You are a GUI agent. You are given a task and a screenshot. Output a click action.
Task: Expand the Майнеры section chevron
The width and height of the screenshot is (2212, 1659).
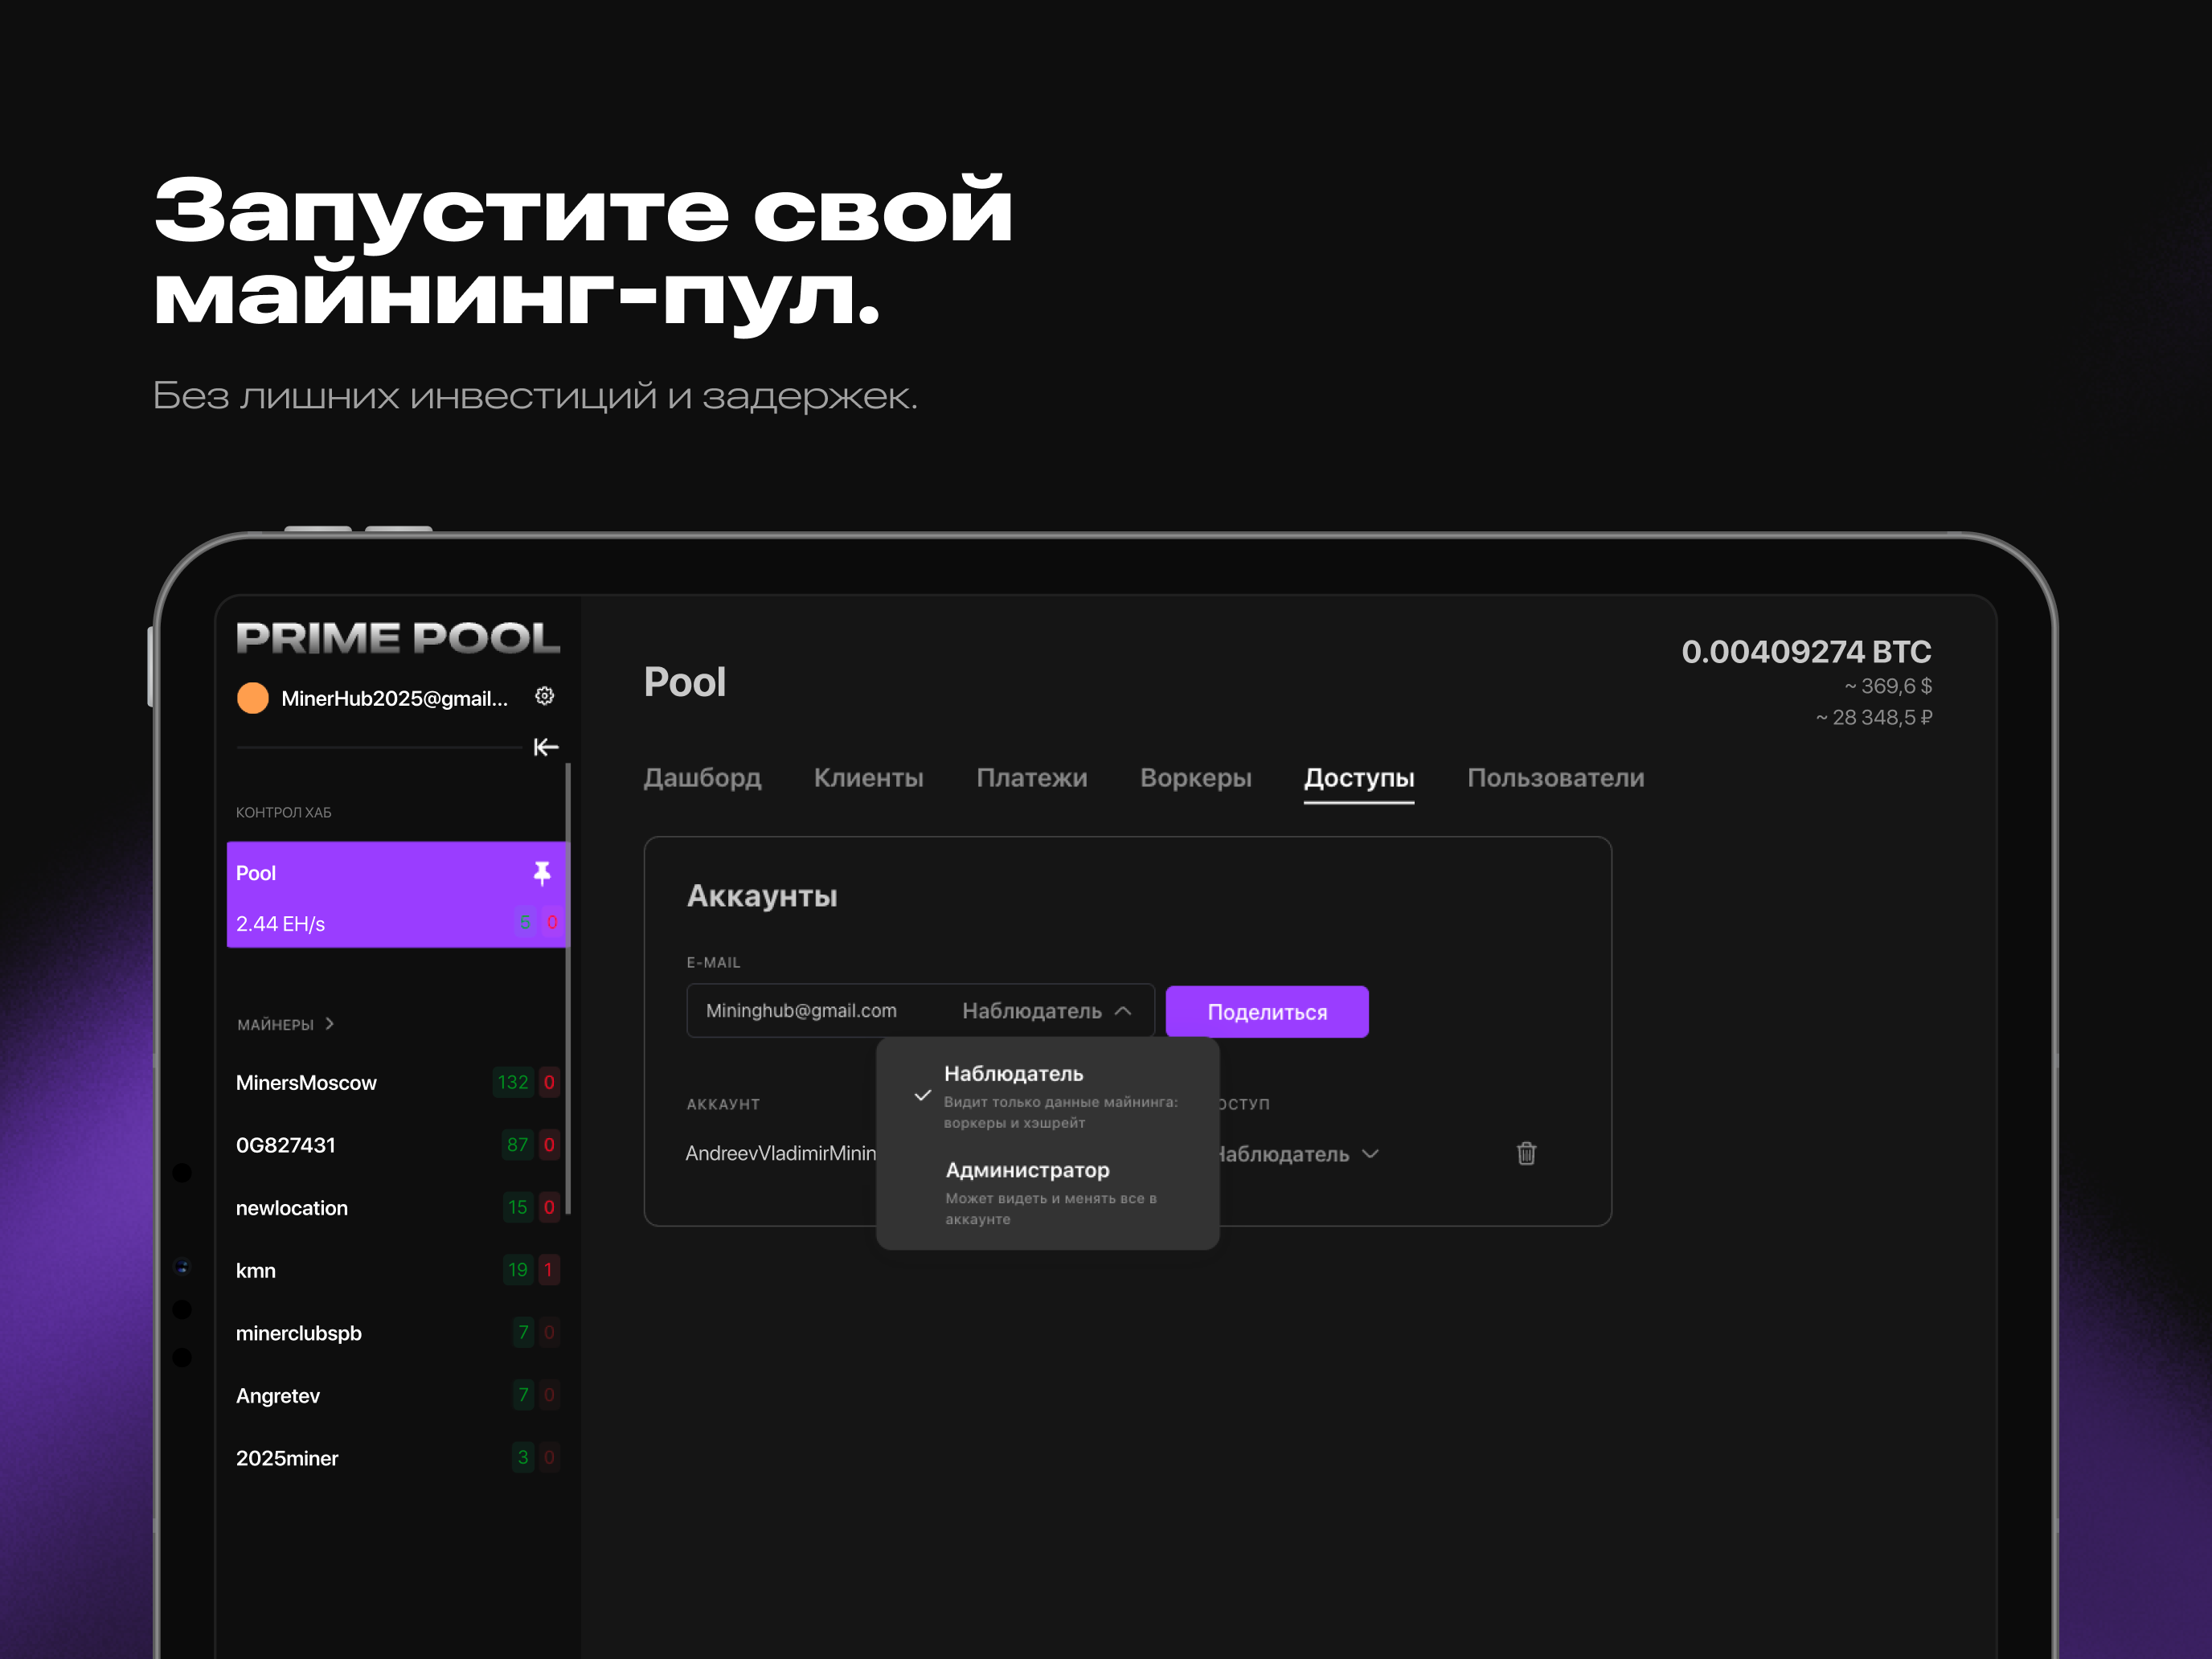pos(330,1023)
